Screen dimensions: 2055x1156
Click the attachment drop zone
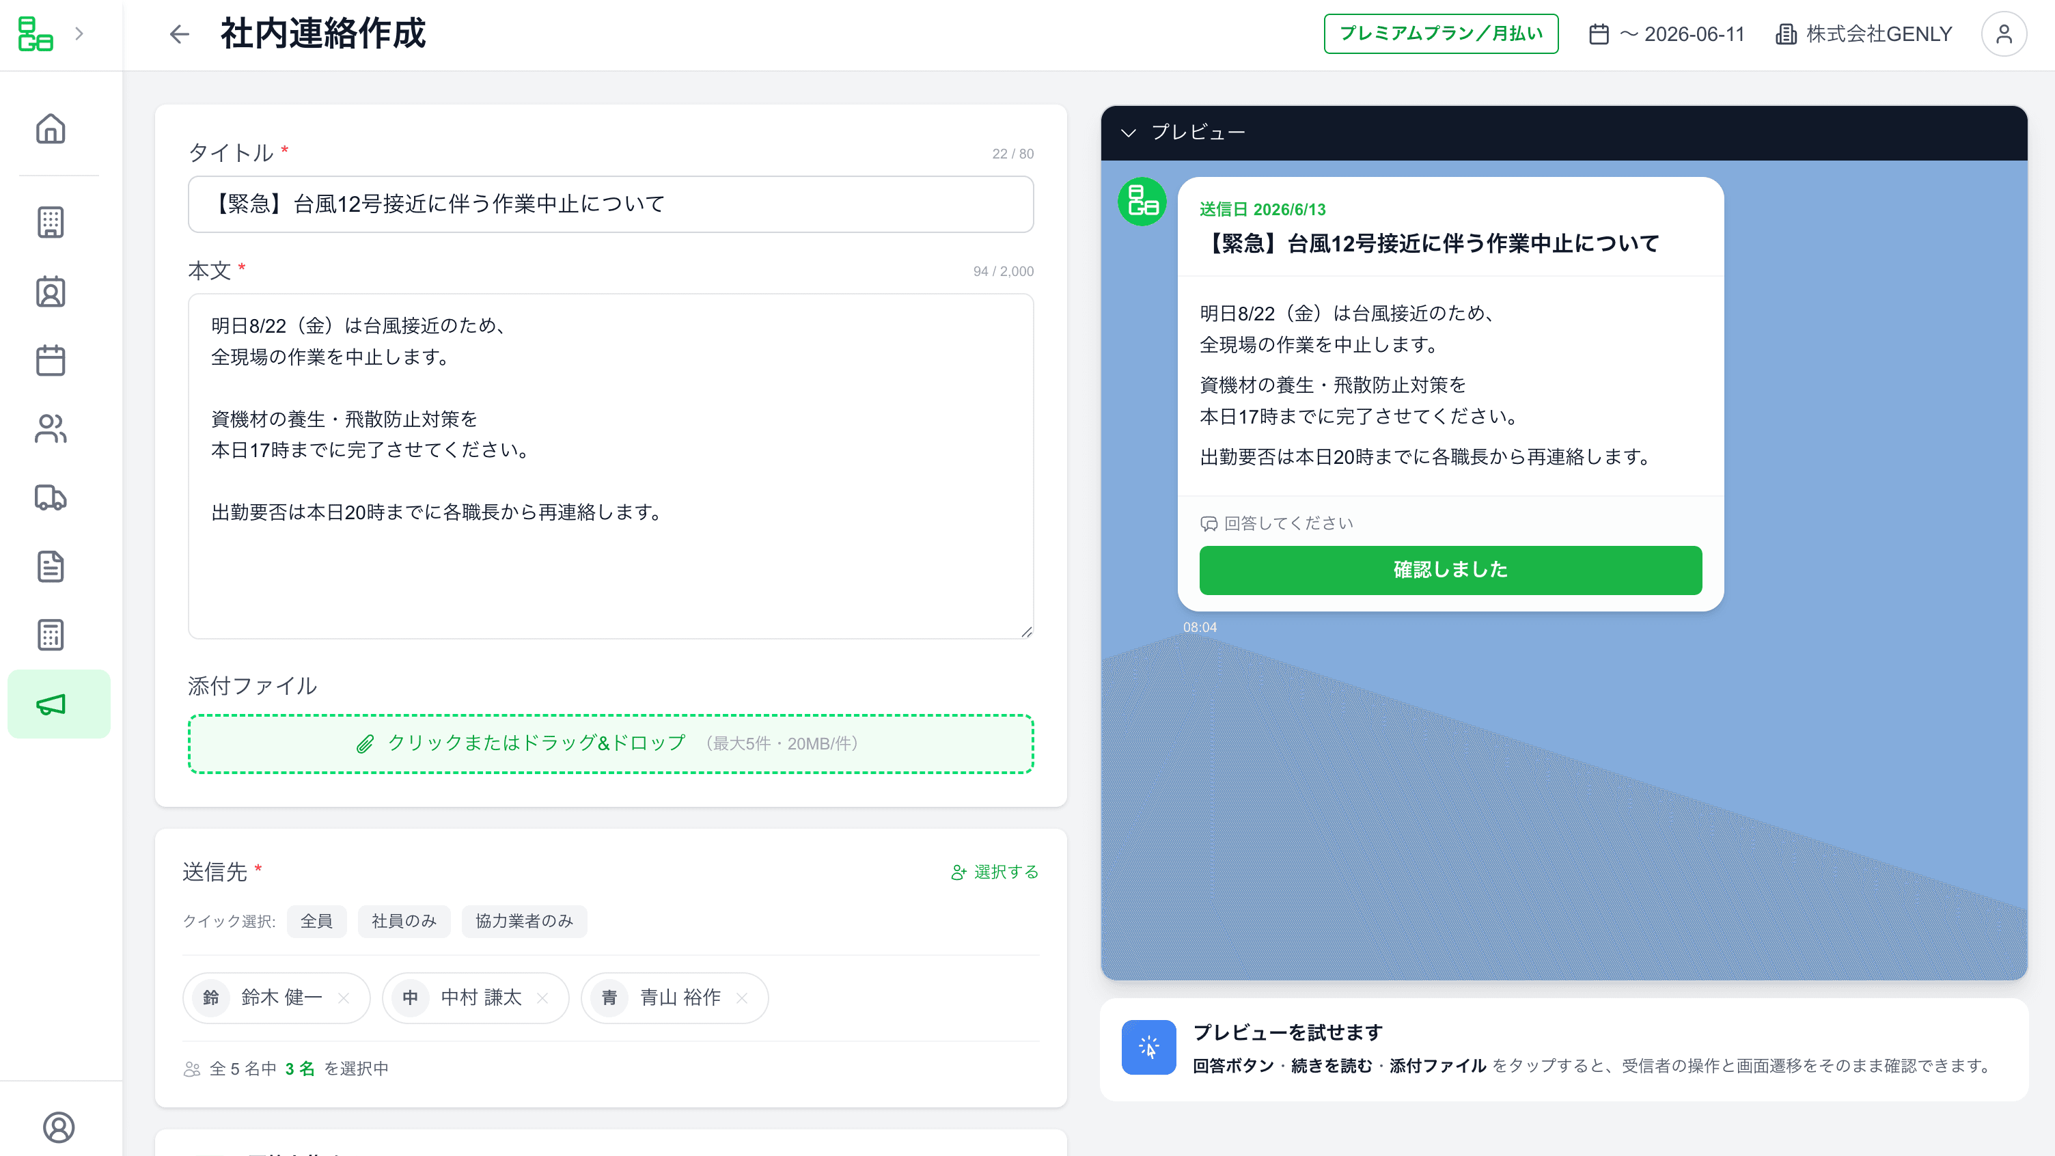click(611, 743)
